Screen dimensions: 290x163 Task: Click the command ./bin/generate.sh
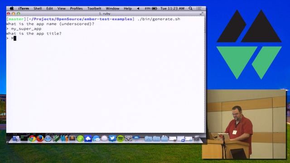click(159, 19)
